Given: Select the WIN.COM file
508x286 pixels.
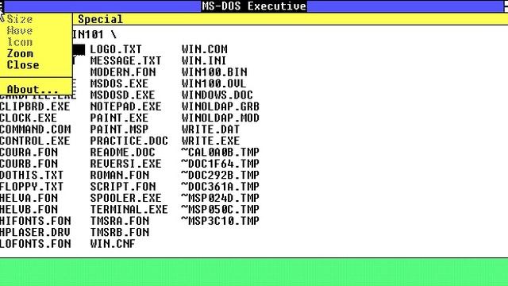Looking at the screenshot, I should (x=205, y=49).
